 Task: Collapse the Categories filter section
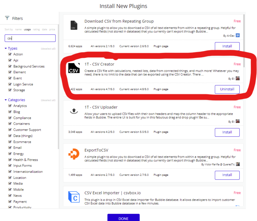pyautogui.click(x=6, y=100)
